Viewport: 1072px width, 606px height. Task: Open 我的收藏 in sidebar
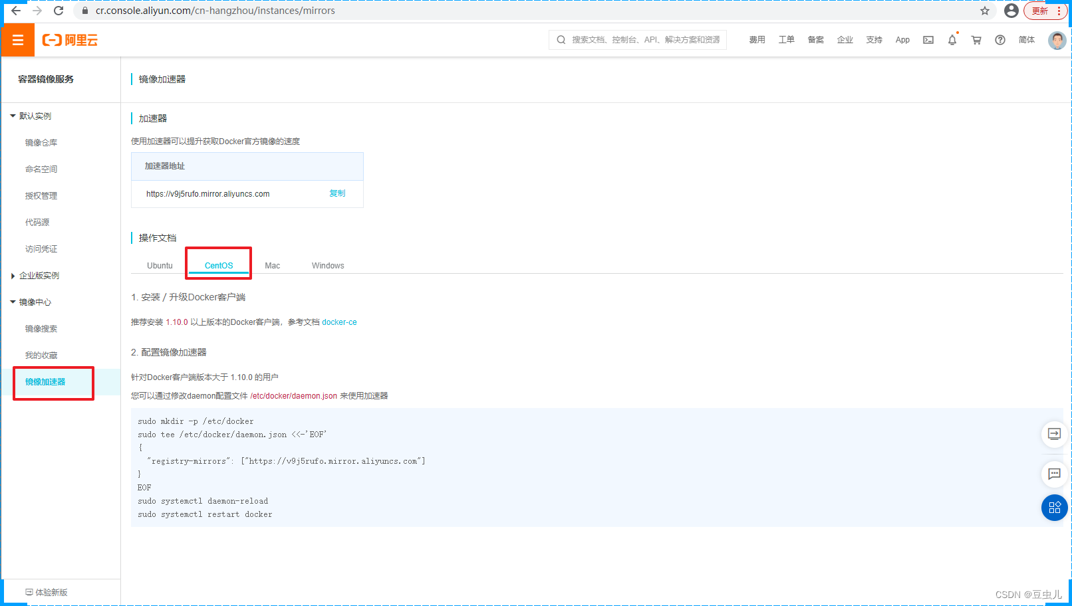(x=41, y=355)
